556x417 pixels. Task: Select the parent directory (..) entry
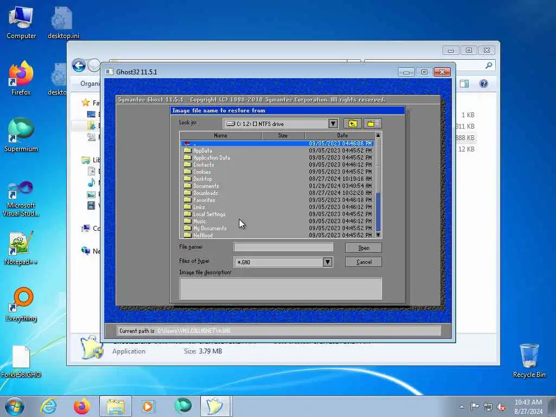point(277,143)
